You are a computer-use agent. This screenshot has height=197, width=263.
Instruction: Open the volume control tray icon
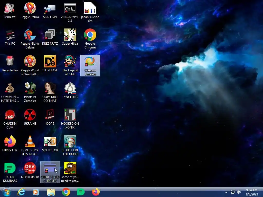[239, 192]
